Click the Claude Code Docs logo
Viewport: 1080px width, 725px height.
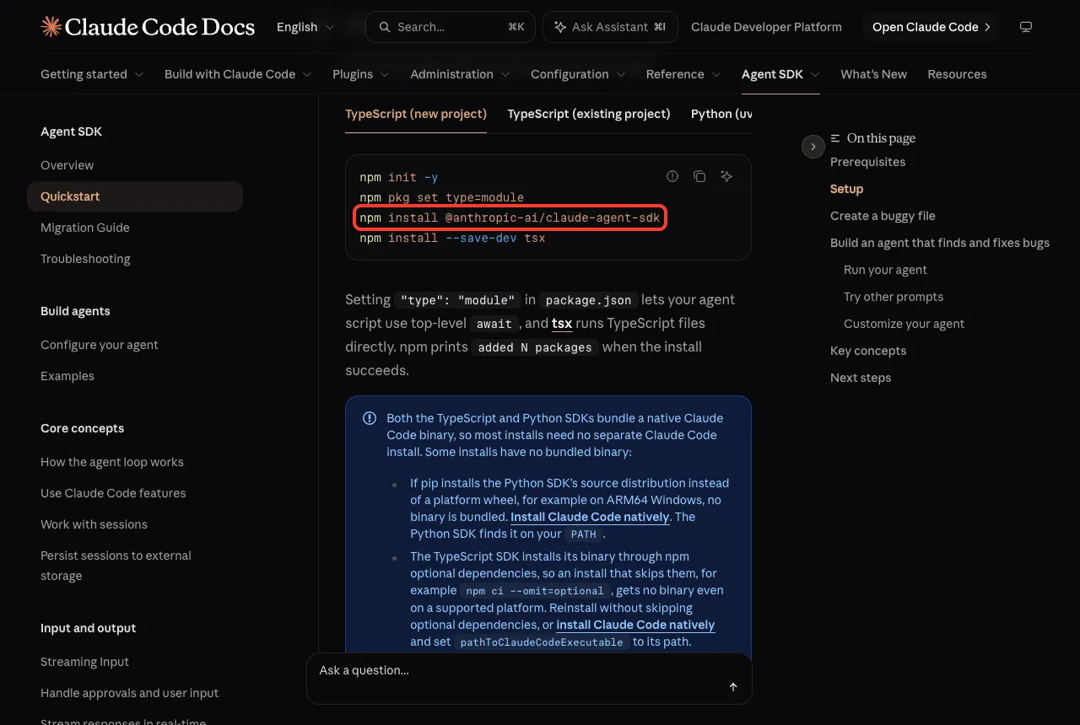[x=148, y=27]
